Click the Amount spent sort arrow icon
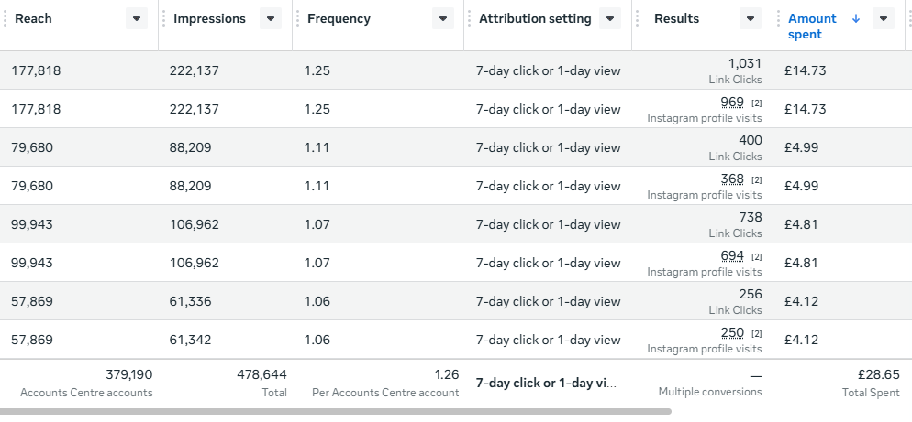The width and height of the screenshot is (912, 422). click(856, 18)
